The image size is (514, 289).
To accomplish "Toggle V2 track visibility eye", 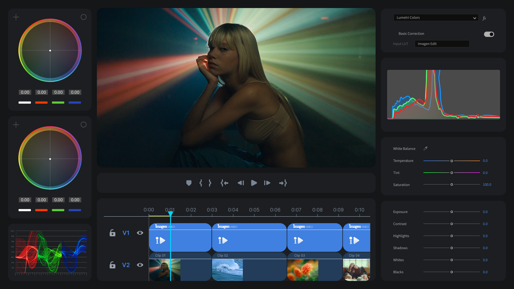I will (x=140, y=265).
